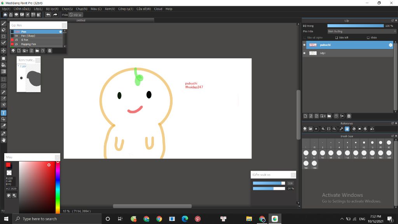Open the pubuchi layer settings gear
The image size is (398, 224).
(x=391, y=45)
